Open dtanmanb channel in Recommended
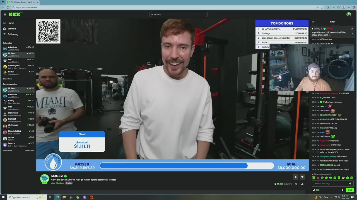The width and height of the screenshot is (357, 200). [x=18, y=114]
